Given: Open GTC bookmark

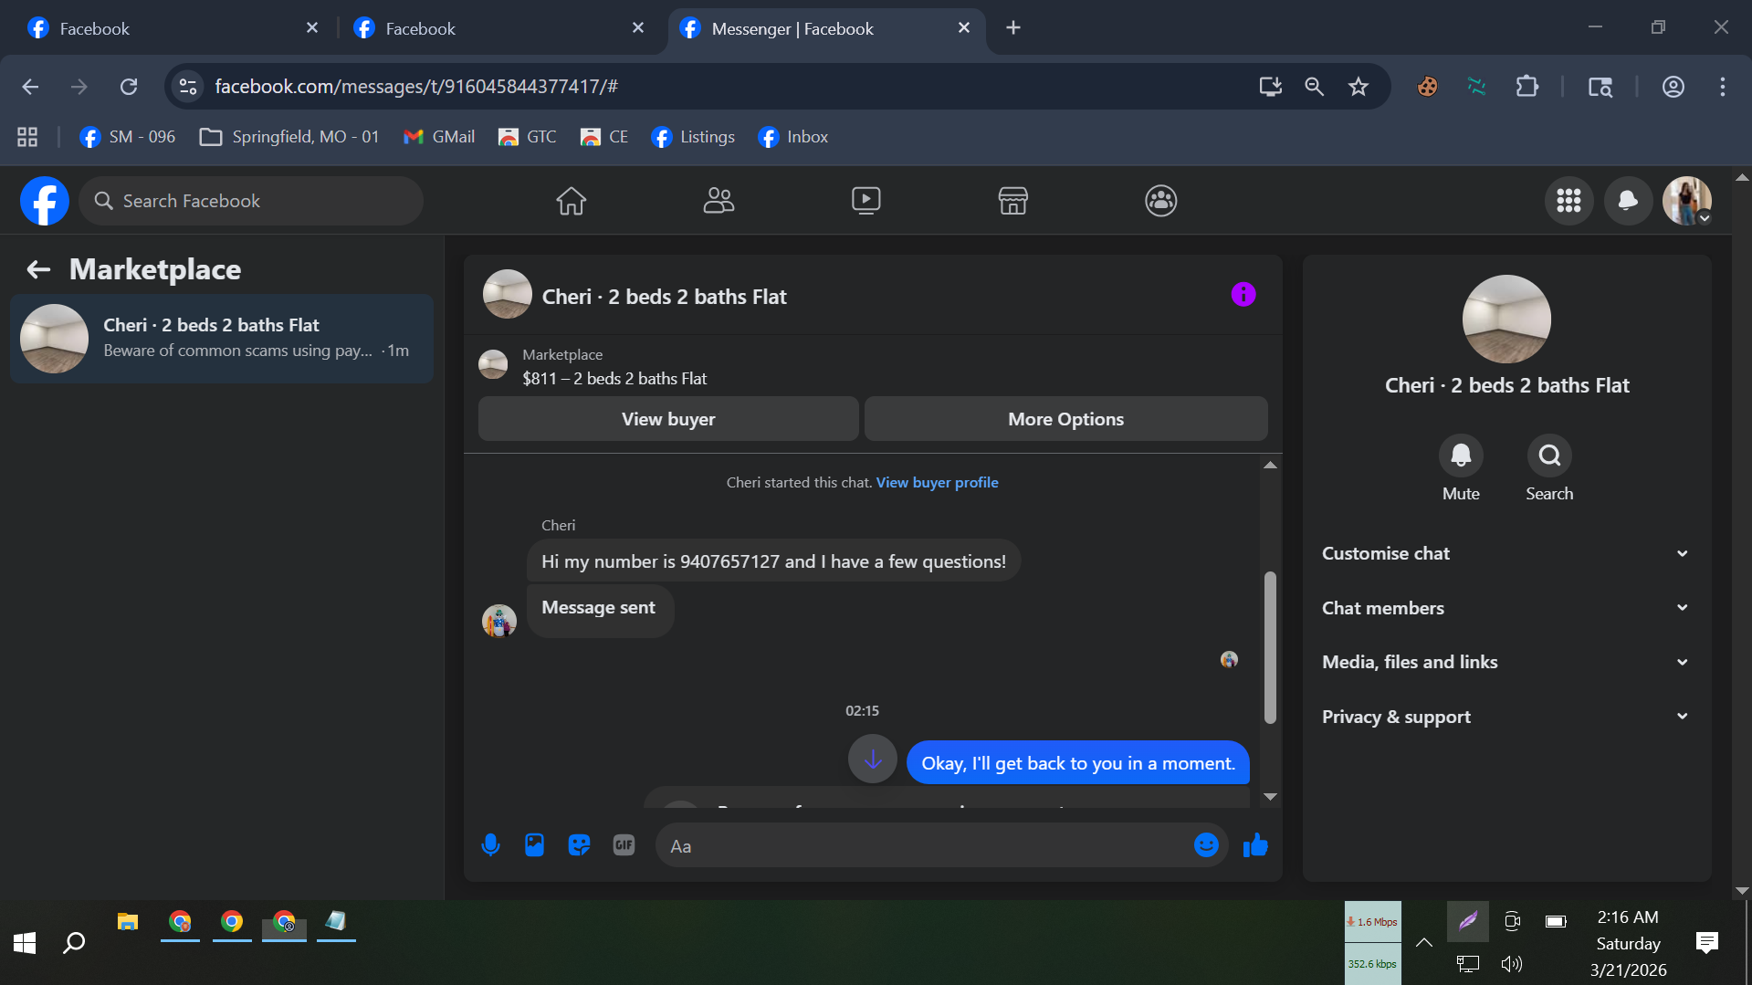Looking at the screenshot, I should (x=528, y=137).
